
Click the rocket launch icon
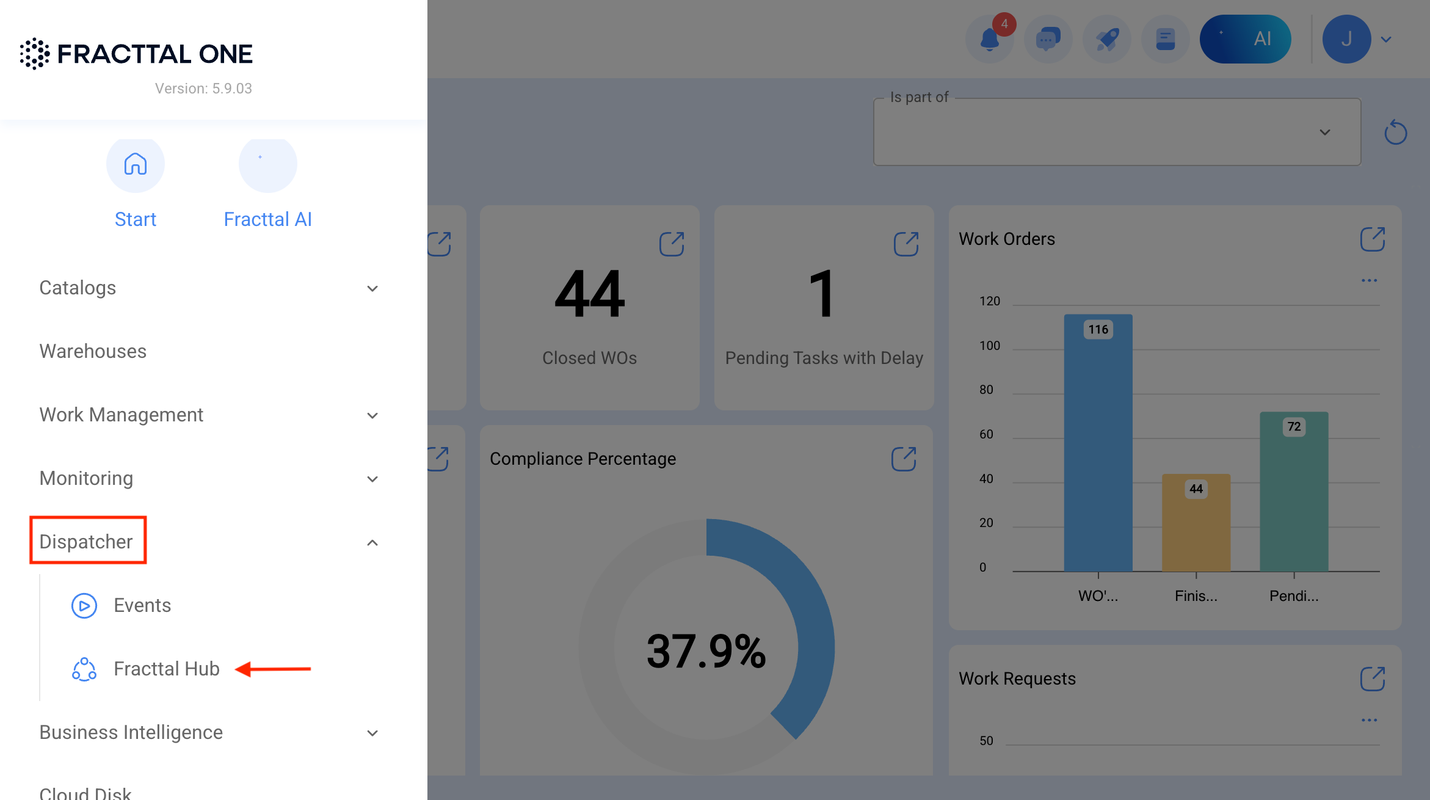(x=1106, y=39)
